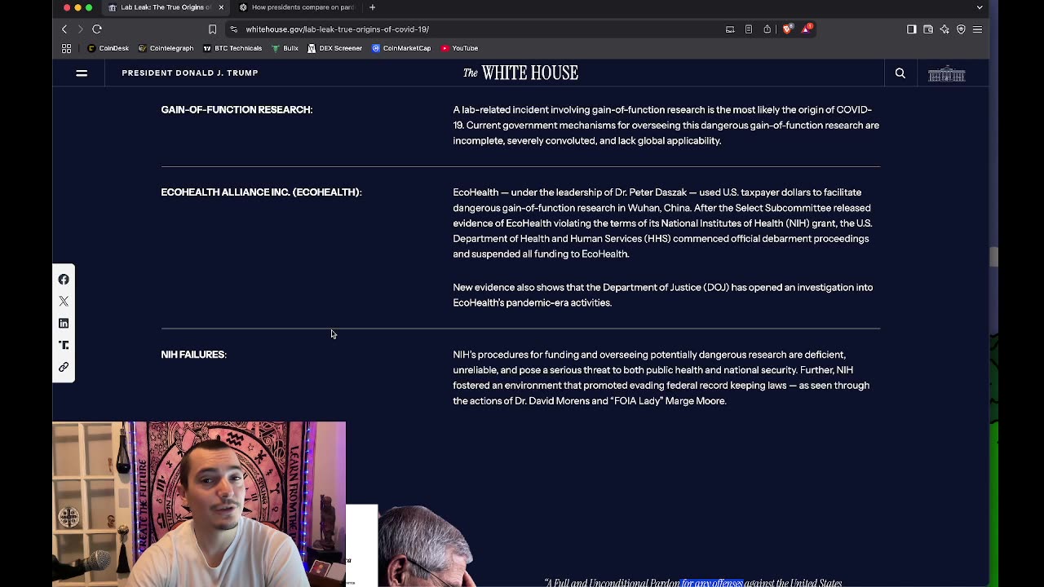
Task: Open site settings icon in the address bar
Action: pyautogui.click(x=234, y=29)
